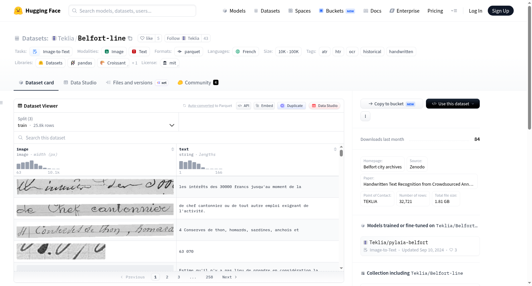The image size is (532, 286).
Task: Click the ocr tag
Action: (352, 51)
